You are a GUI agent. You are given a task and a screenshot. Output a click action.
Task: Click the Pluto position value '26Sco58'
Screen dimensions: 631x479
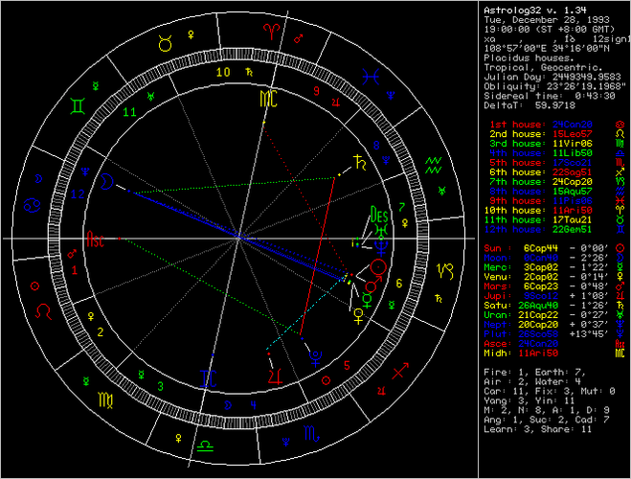point(537,334)
